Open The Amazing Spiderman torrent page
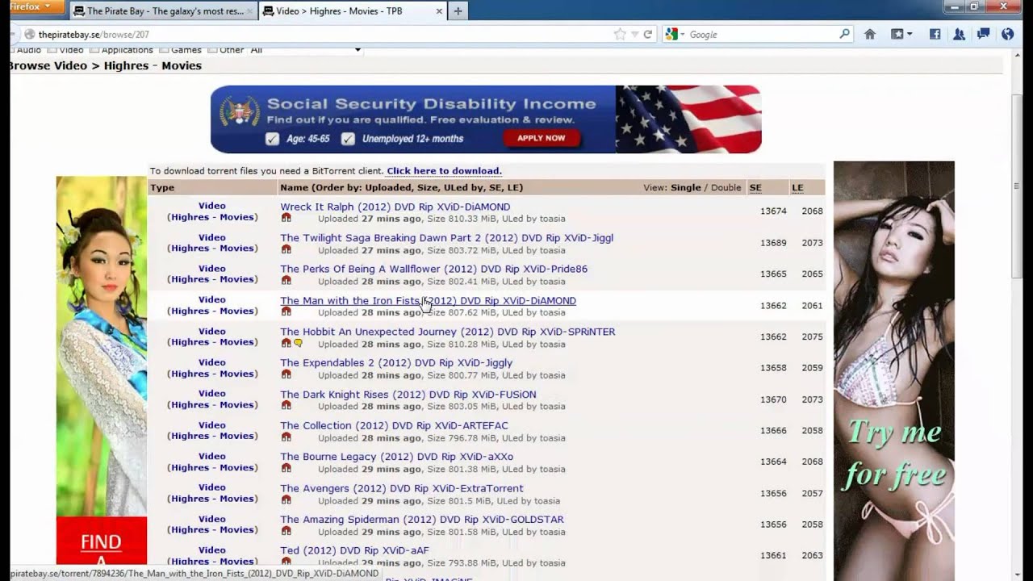1033x581 pixels. click(422, 520)
